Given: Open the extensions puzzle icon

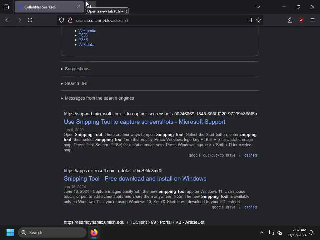Looking at the screenshot, I should tap(290, 20).
